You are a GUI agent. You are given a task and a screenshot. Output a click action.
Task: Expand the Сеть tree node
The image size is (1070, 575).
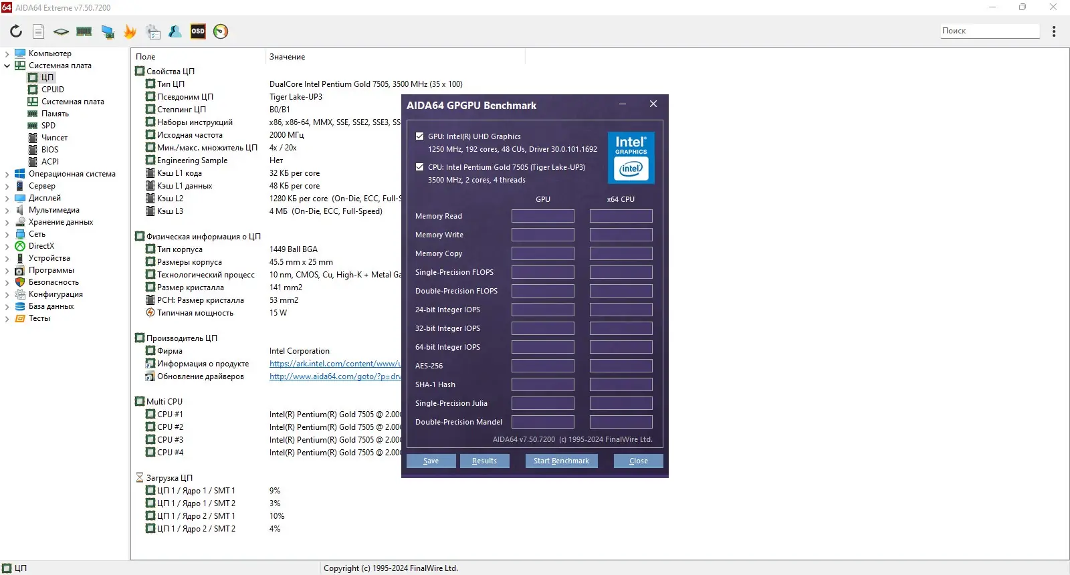coord(7,234)
